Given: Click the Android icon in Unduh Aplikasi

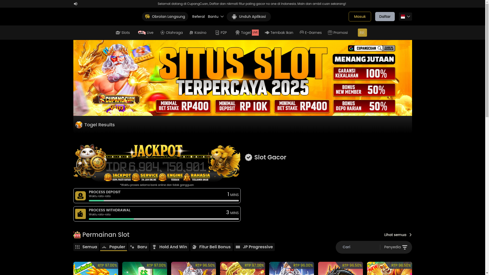Looking at the screenshot, I should pyautogui.click(x=234, y=17).
